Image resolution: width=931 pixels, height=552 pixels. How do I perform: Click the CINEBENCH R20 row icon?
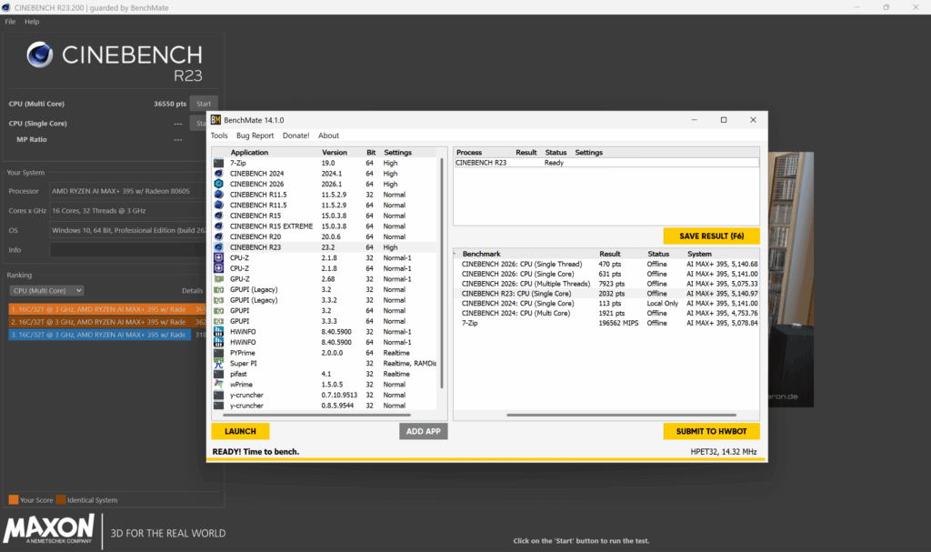(x=218, y=236)
